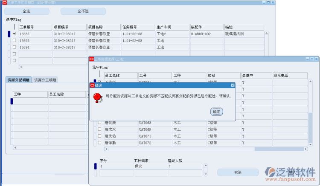The width and height of the screenshot is (320, 186).
Task: Click down arrow of 序号 requirements list
Action: point(206,173)
